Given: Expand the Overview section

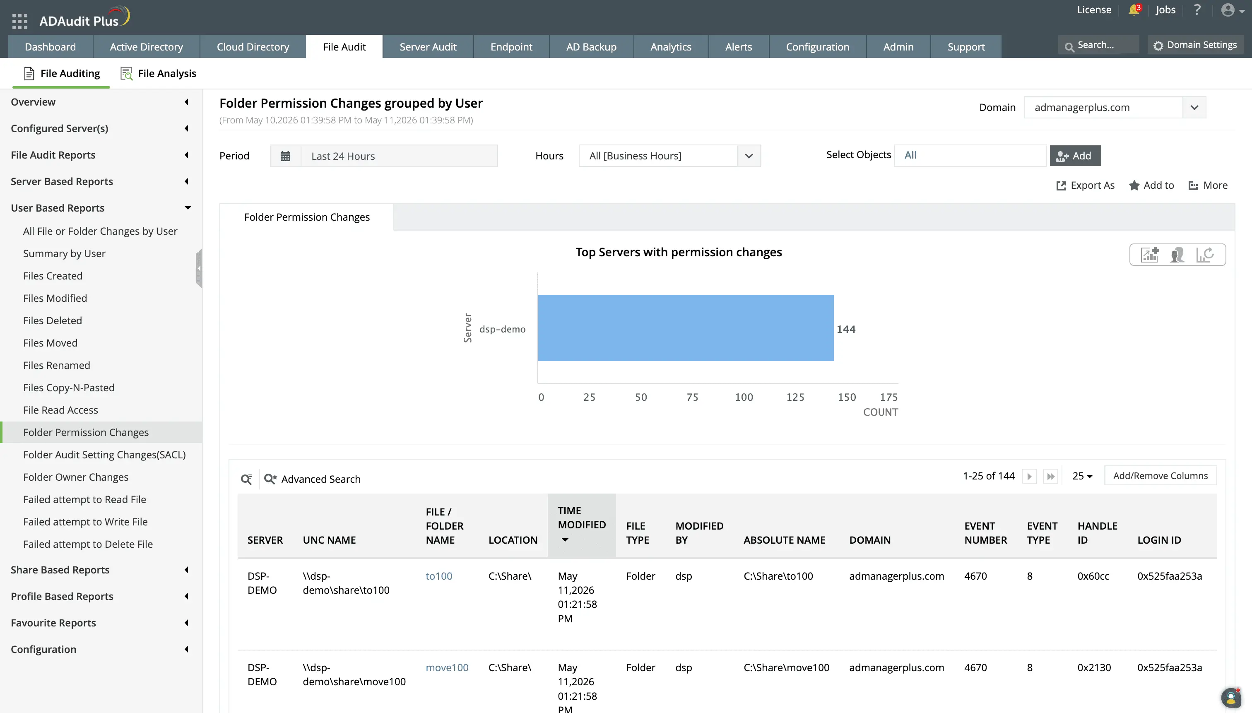Looking at the screenshot, I should 101,102.
